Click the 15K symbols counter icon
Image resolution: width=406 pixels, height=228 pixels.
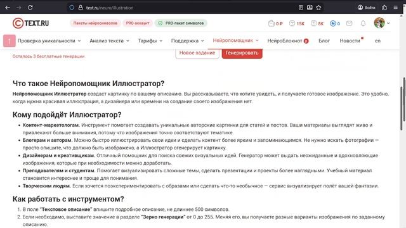[297, 23]
